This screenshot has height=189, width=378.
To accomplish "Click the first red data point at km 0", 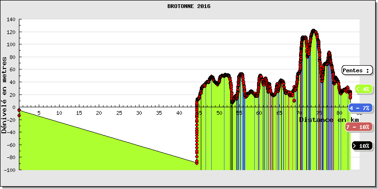I will point(19,110).
